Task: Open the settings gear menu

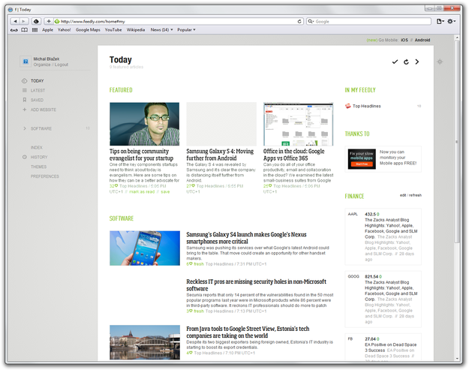Action: [x=451, y=21]
